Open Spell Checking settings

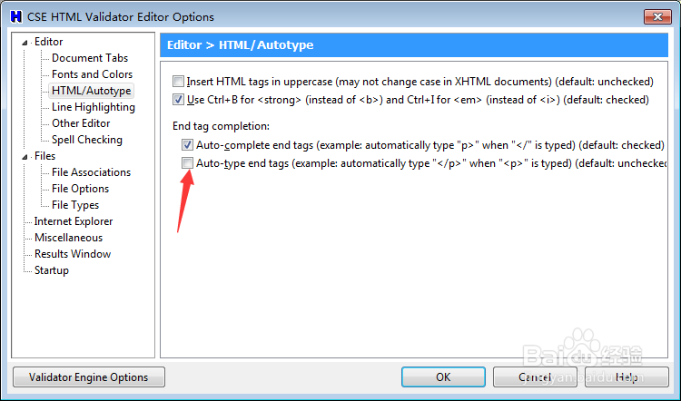86,140
